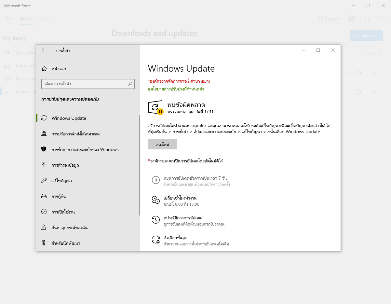Restart the first queued Store download
The height and width of the screenshot is (304, 391).
(358, 73)
